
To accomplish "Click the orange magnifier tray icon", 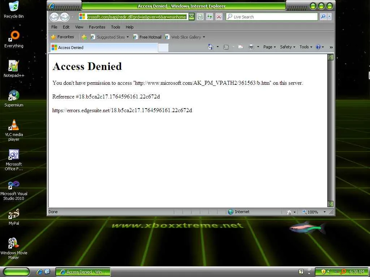I will coord(343,272).
